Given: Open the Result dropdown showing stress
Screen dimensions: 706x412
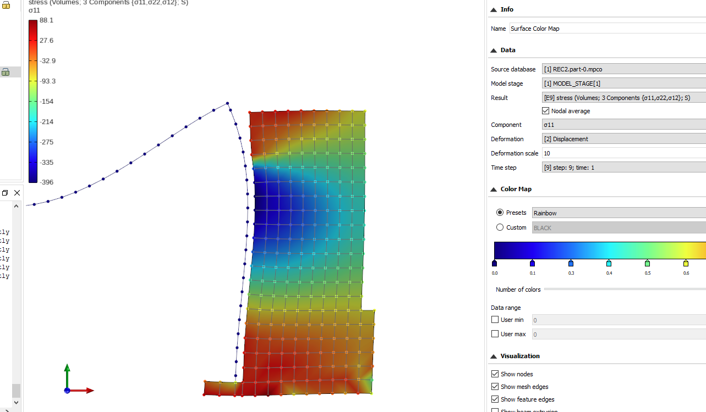Looking at the screenshot, I should [x=624, y=98].
